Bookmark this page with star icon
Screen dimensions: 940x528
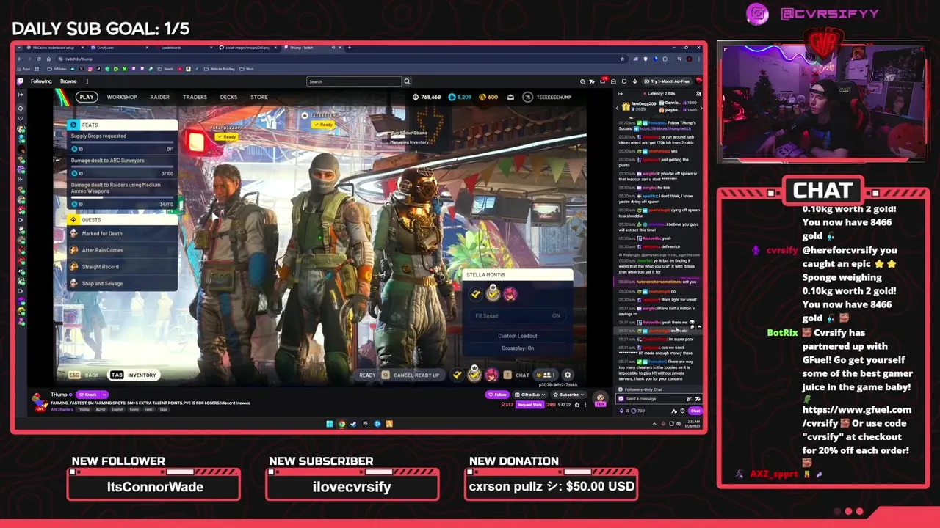point(622,59)
